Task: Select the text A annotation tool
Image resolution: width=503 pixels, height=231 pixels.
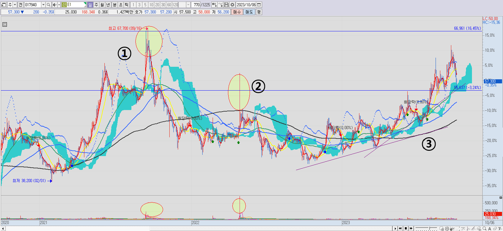Action: [x=490, y=228]
